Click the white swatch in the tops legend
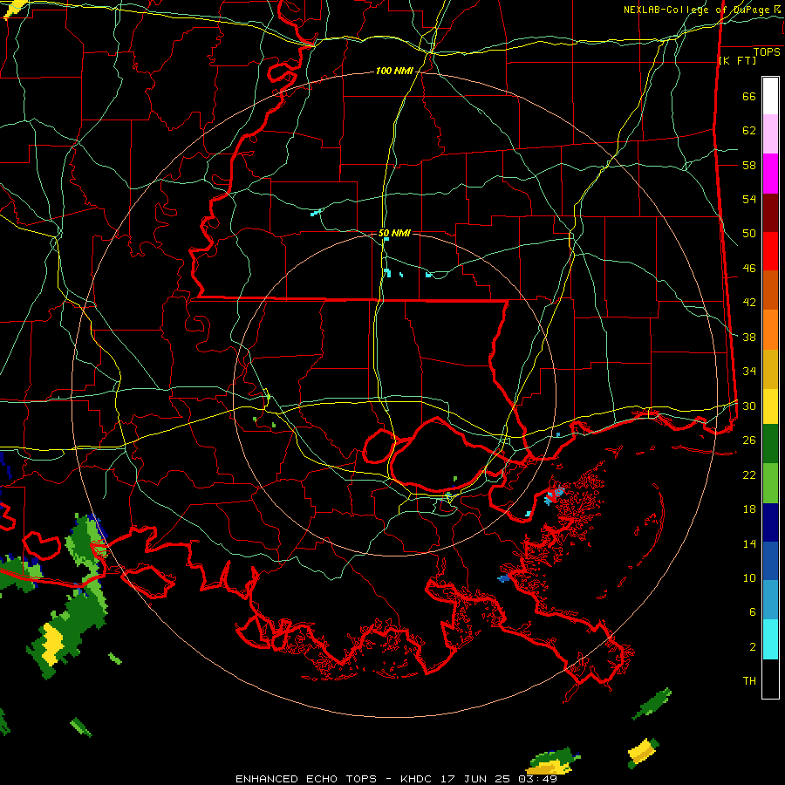 click(770, 96)
